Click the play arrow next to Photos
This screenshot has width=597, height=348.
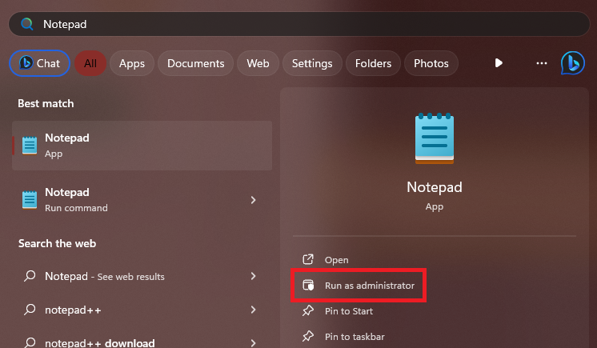499,63
